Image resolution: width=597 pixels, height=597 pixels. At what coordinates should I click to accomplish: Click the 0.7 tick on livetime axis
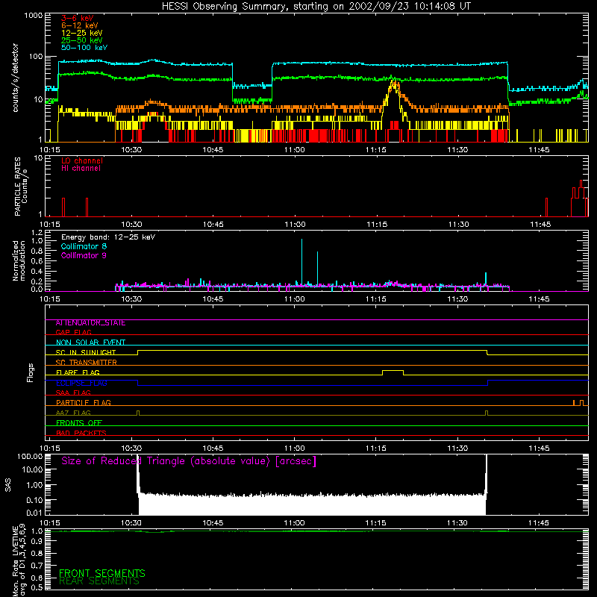[37, 566]
